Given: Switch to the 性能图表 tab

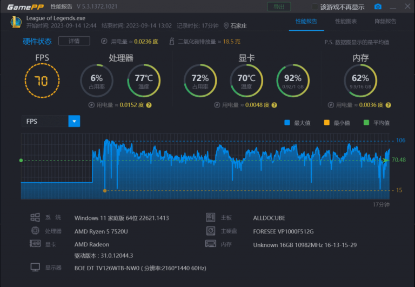Looking at the screenshot, I should (x=346, y=22).
